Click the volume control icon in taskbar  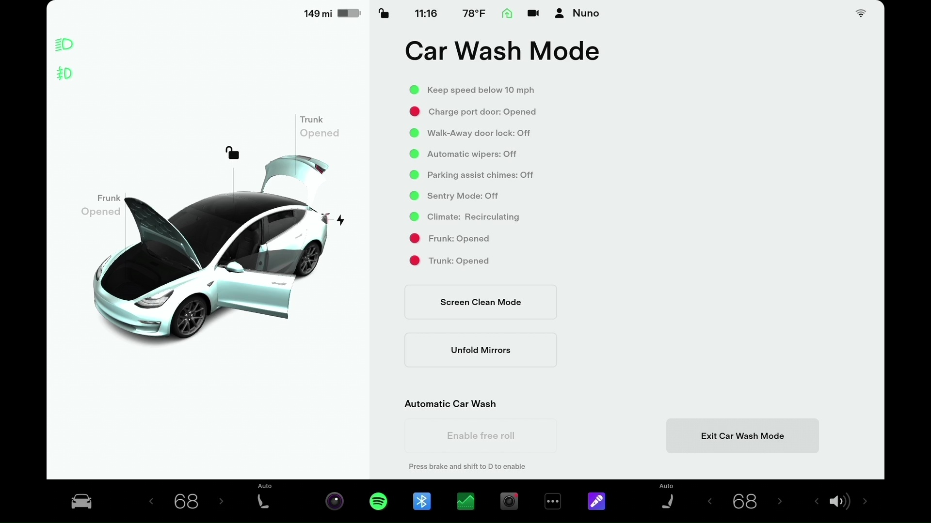pyautogui.click(x=839, y=501)
